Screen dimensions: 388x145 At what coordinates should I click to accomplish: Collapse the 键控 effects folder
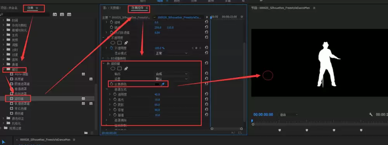pos(4,70)
